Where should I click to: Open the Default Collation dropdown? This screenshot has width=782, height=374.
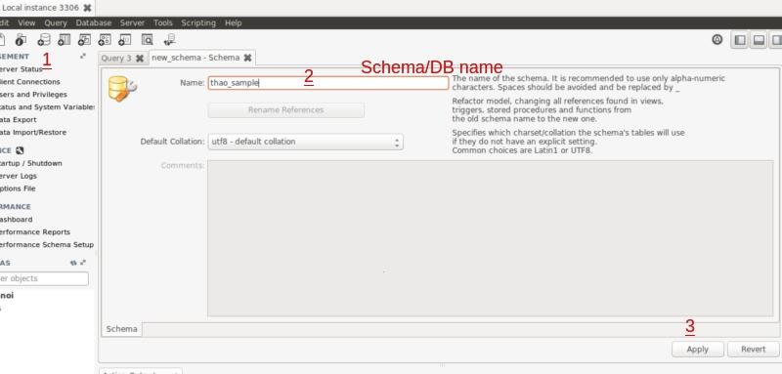(305, 142)
